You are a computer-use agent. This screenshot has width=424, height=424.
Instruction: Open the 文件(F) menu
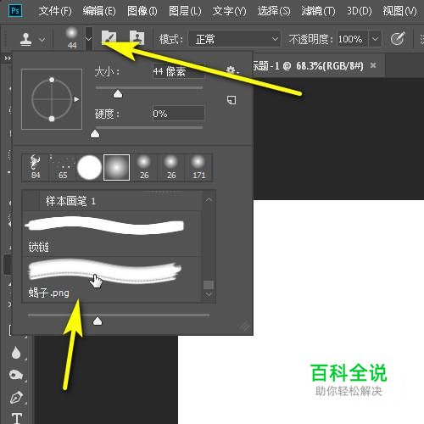55,11
